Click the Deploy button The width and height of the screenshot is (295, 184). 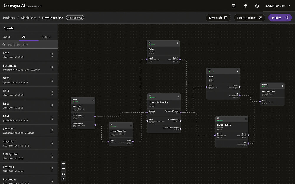point(280,18)
